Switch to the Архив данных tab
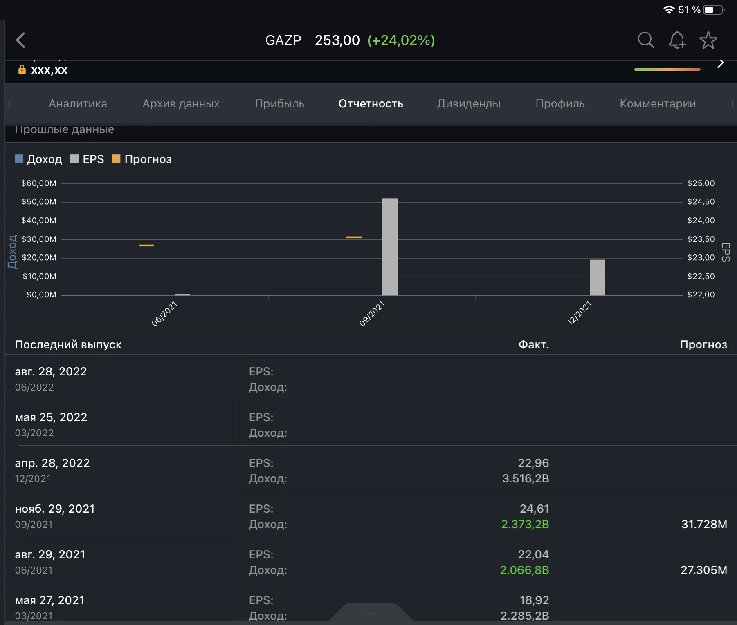Image resolution: width=737 pixels, height=625 pixels. [181, 104]
